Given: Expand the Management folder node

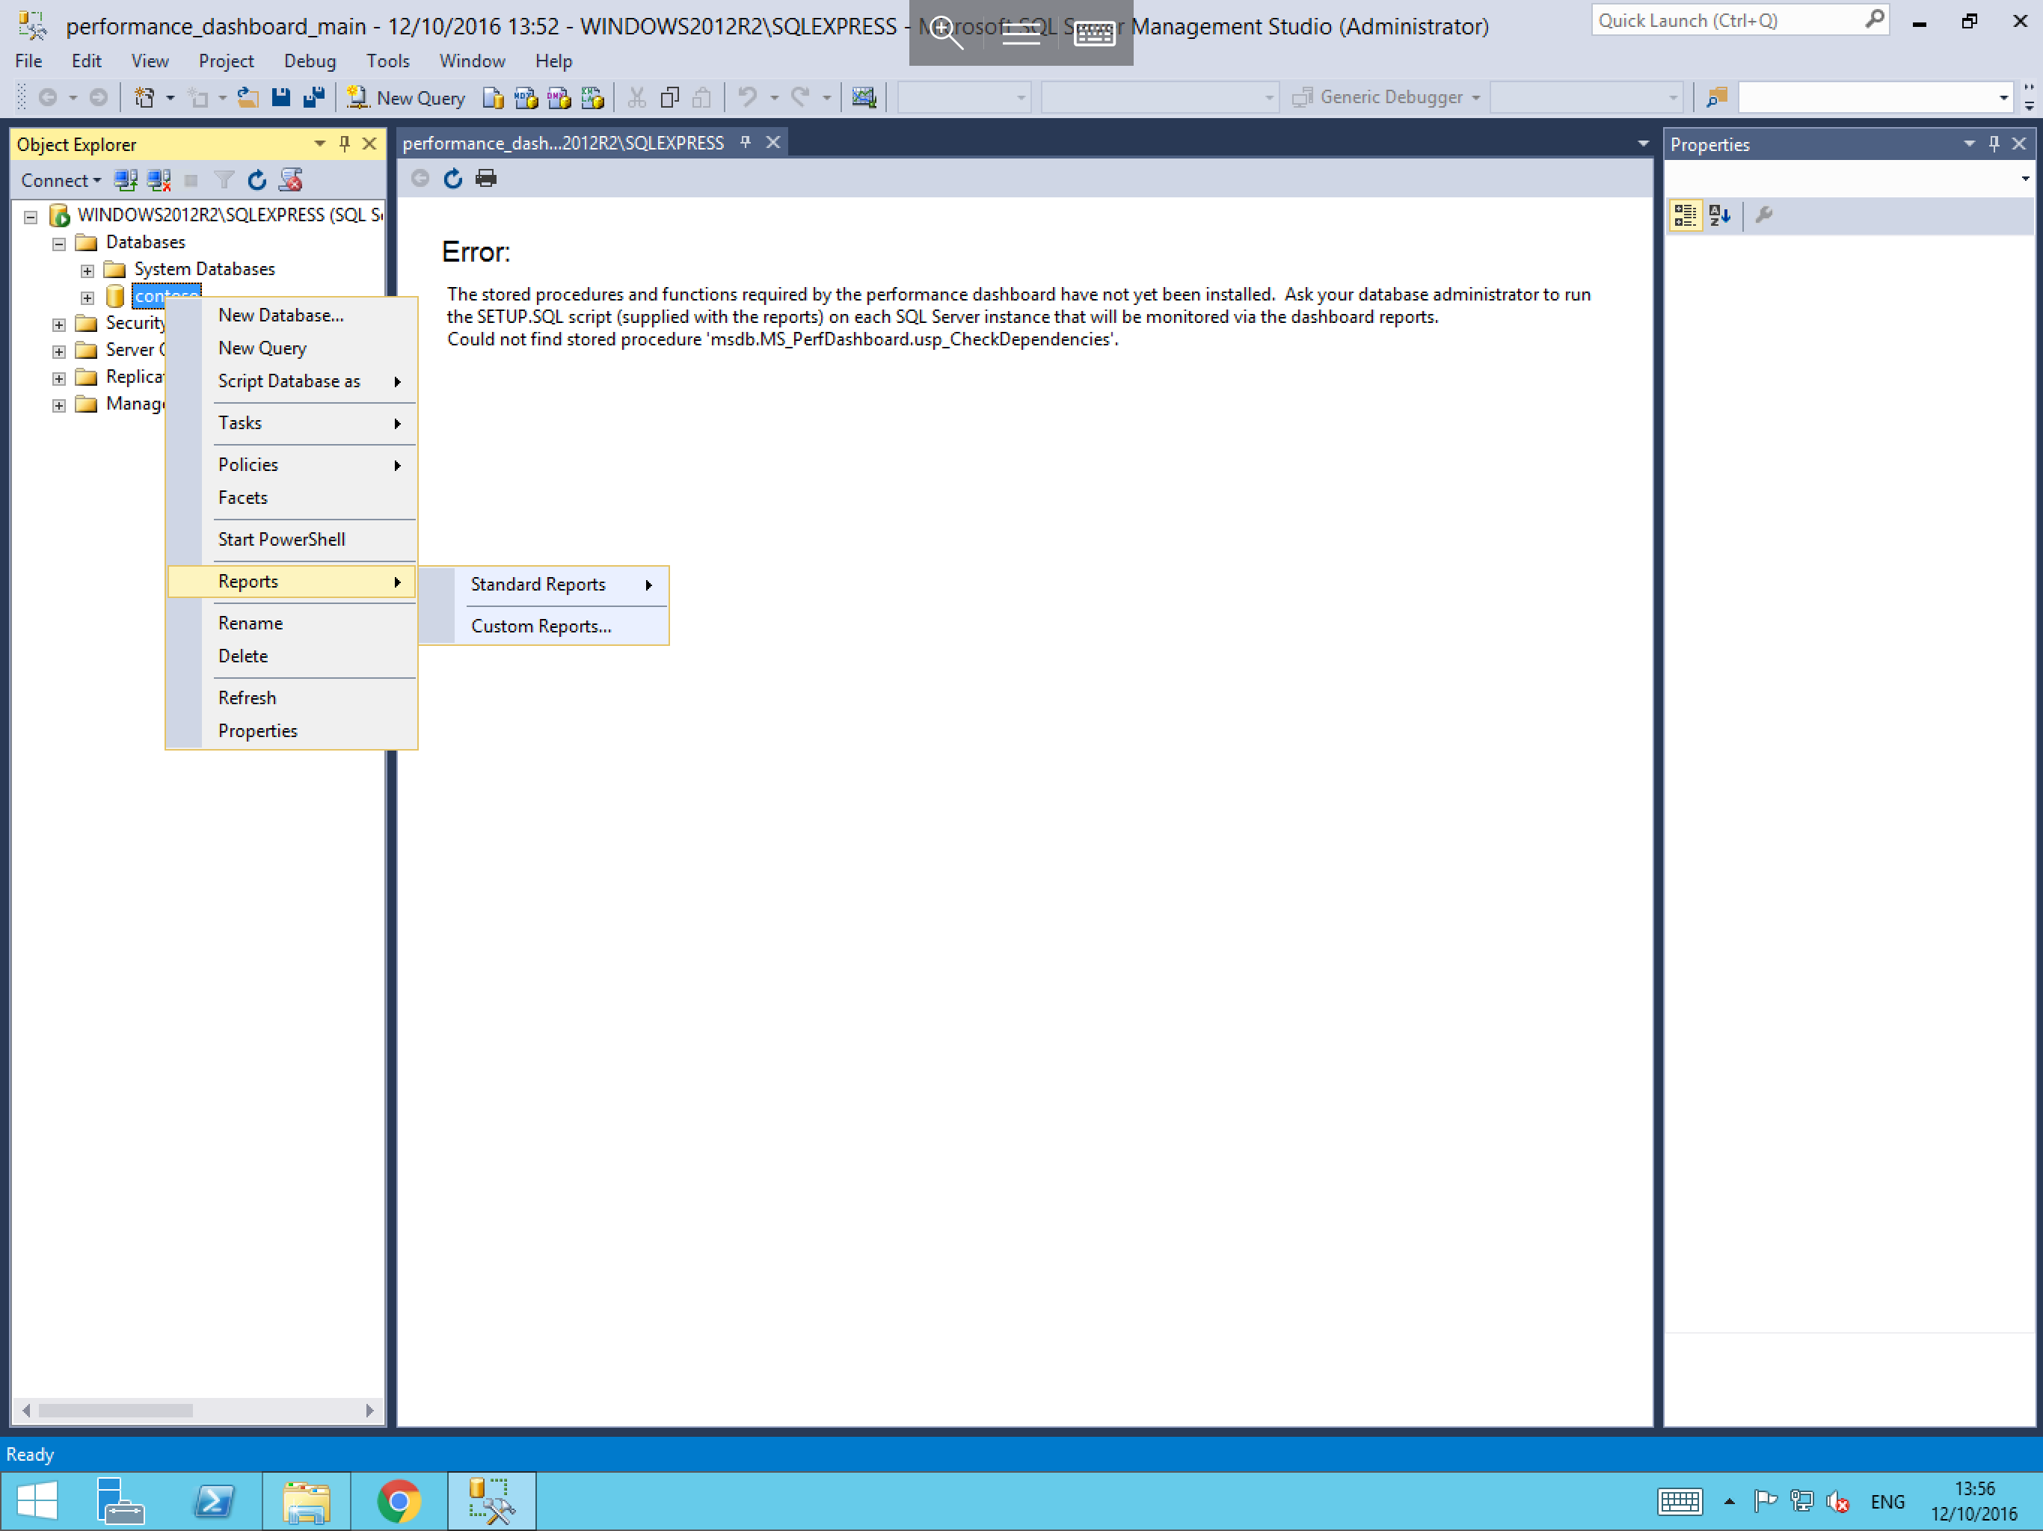Looking at the screenshot, I should coord(59,405).
